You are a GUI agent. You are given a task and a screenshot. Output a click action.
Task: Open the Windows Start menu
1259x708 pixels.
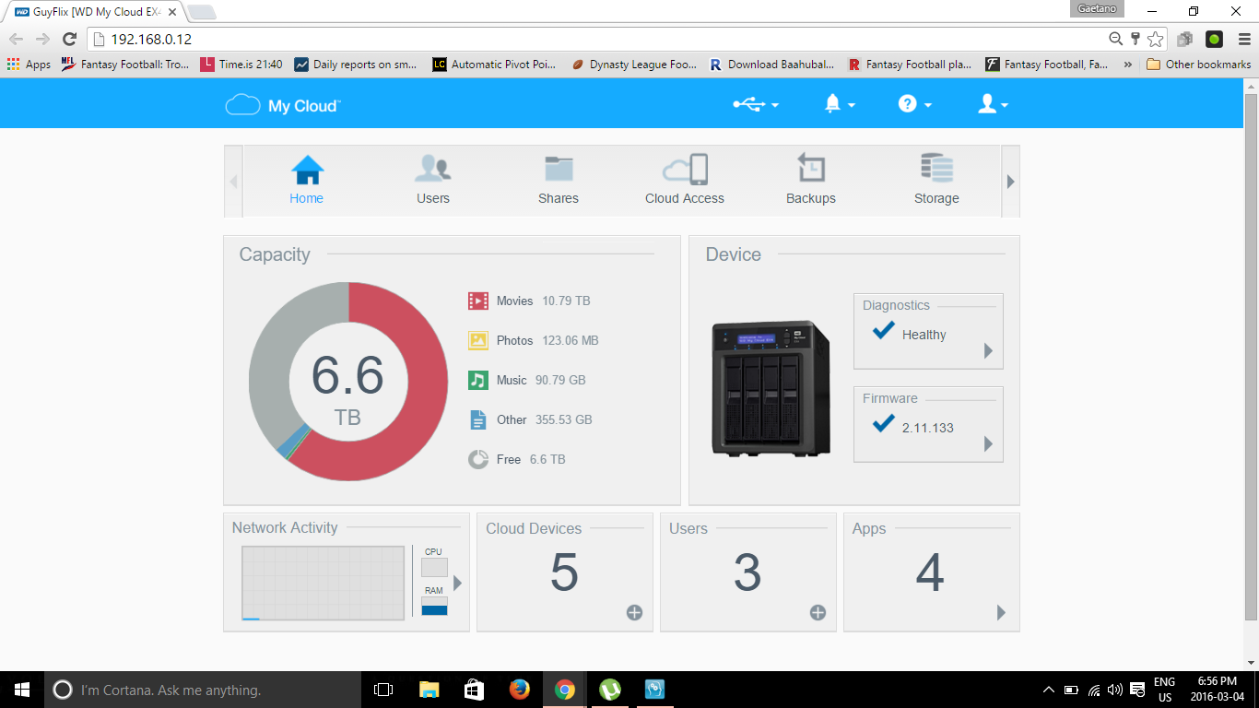[x=22, y=690]
